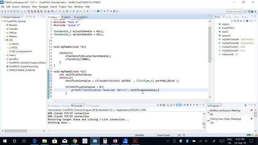Viewport: 258px width, 145px height.
Task: Open Display Selected Console dropdown arrow
Action: (191, 105)
